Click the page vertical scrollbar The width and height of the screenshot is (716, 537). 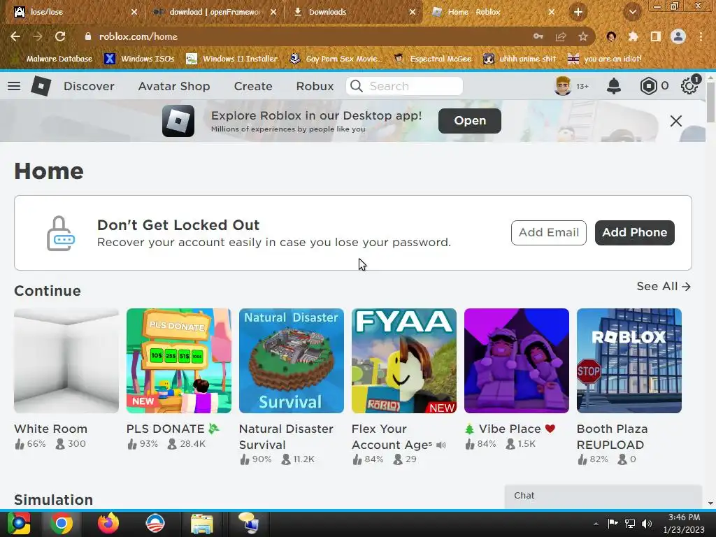click(710, 103)
